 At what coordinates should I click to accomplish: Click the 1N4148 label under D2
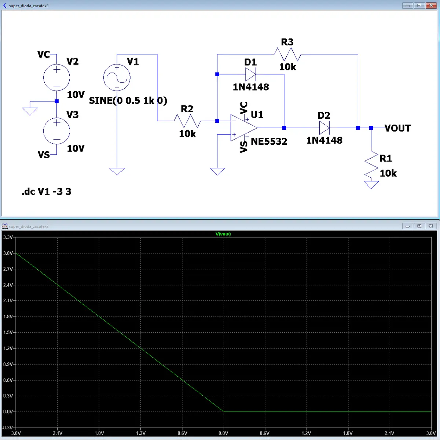tap(324, 140)
